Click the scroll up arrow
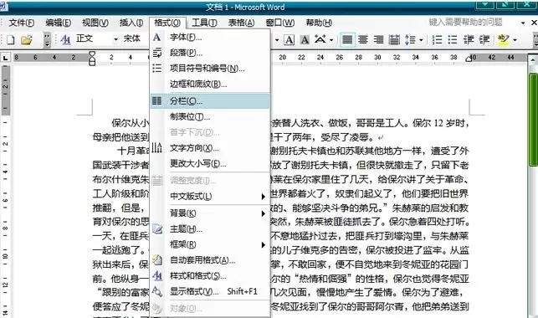Screen dimensions: 538x318 [x=533, y=60]
